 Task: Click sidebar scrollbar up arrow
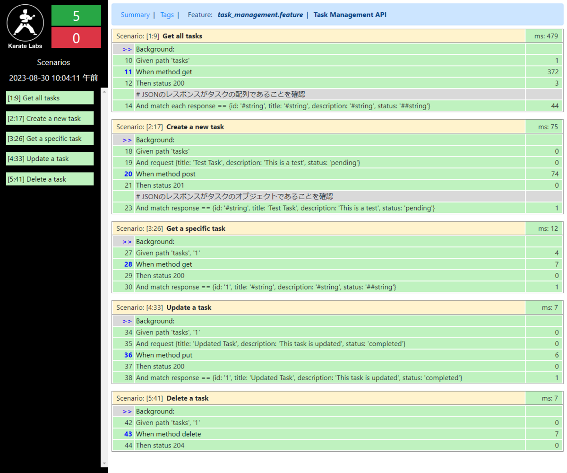click(x=104, y=91)
